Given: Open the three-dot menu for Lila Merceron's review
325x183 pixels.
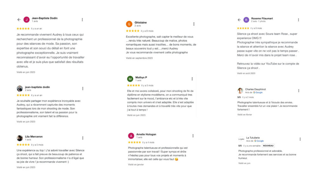Looking at the screenshot, I should 83,138.
